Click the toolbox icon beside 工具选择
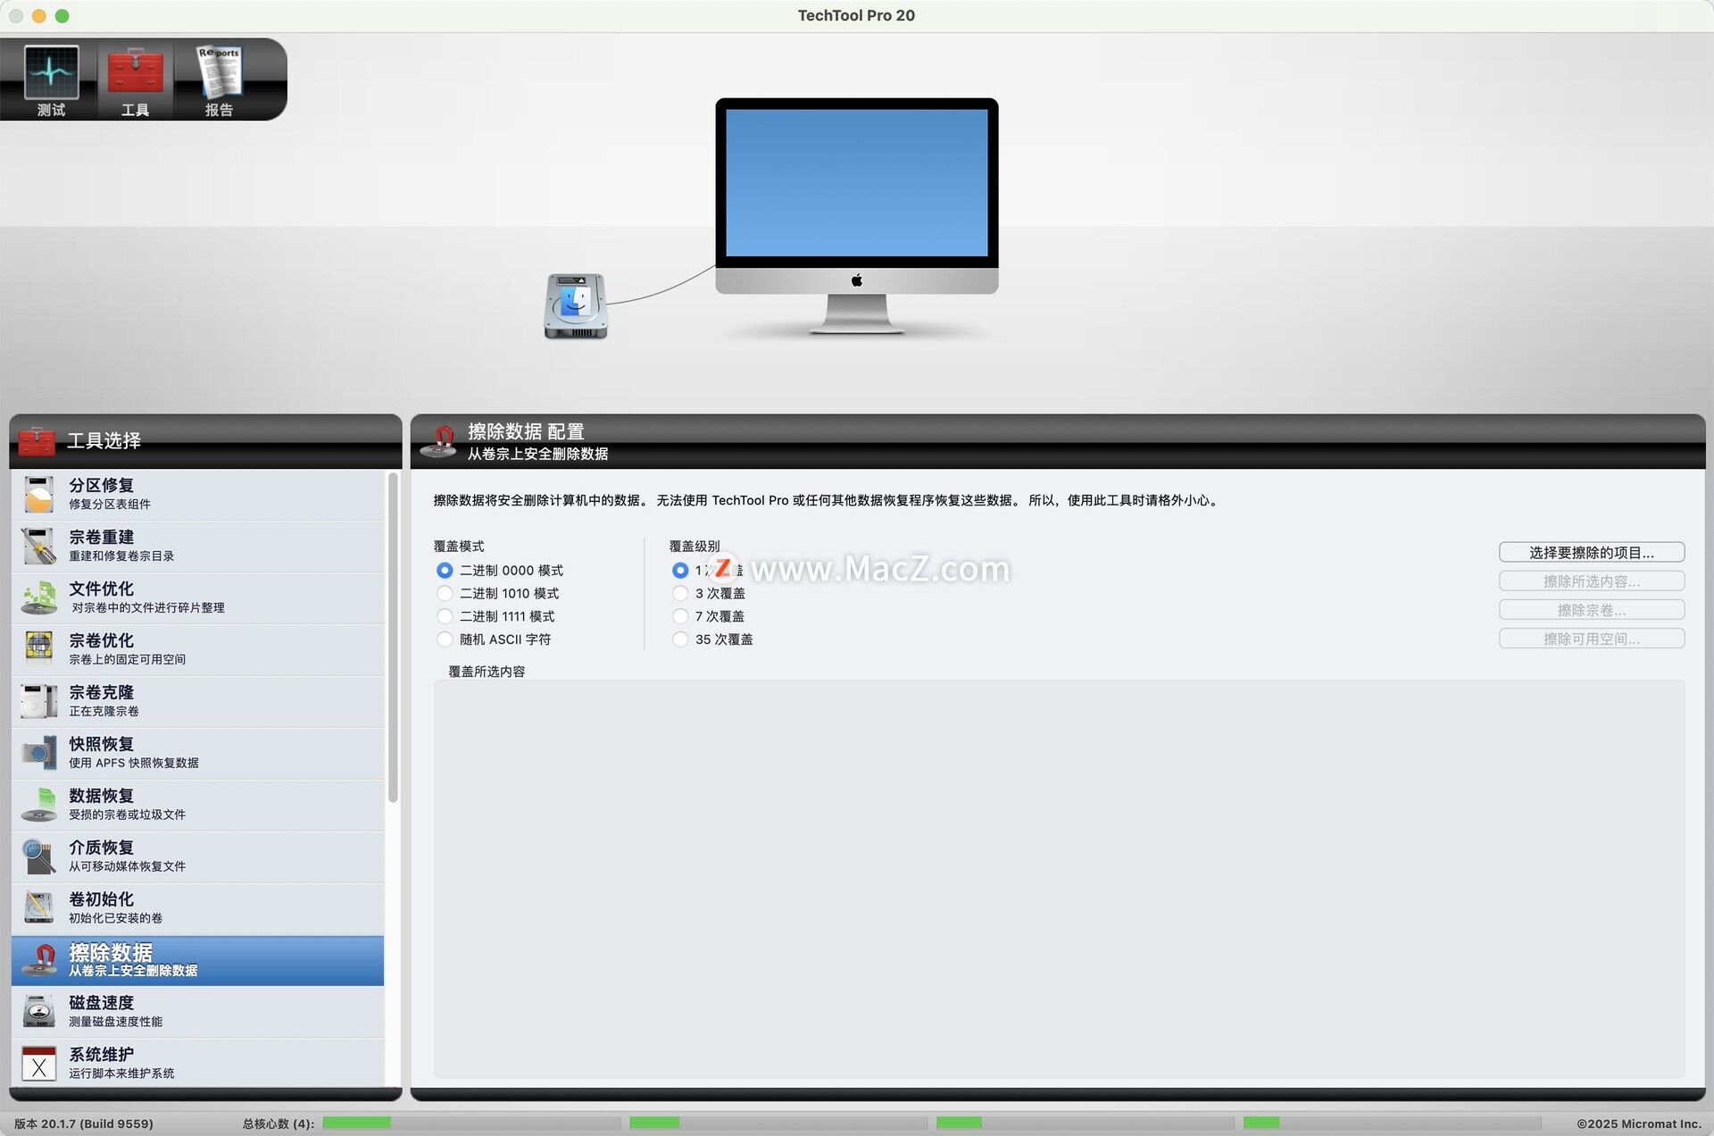The image size is (1714, 1136). (x=37, y=440)
